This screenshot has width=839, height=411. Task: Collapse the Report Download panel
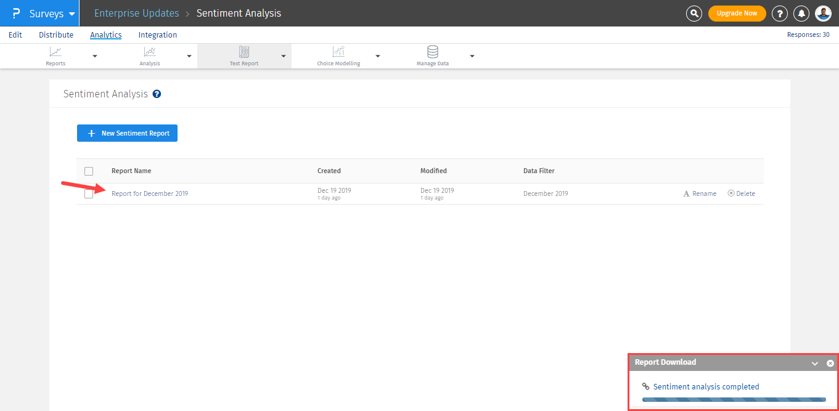[x=815, y=364]
